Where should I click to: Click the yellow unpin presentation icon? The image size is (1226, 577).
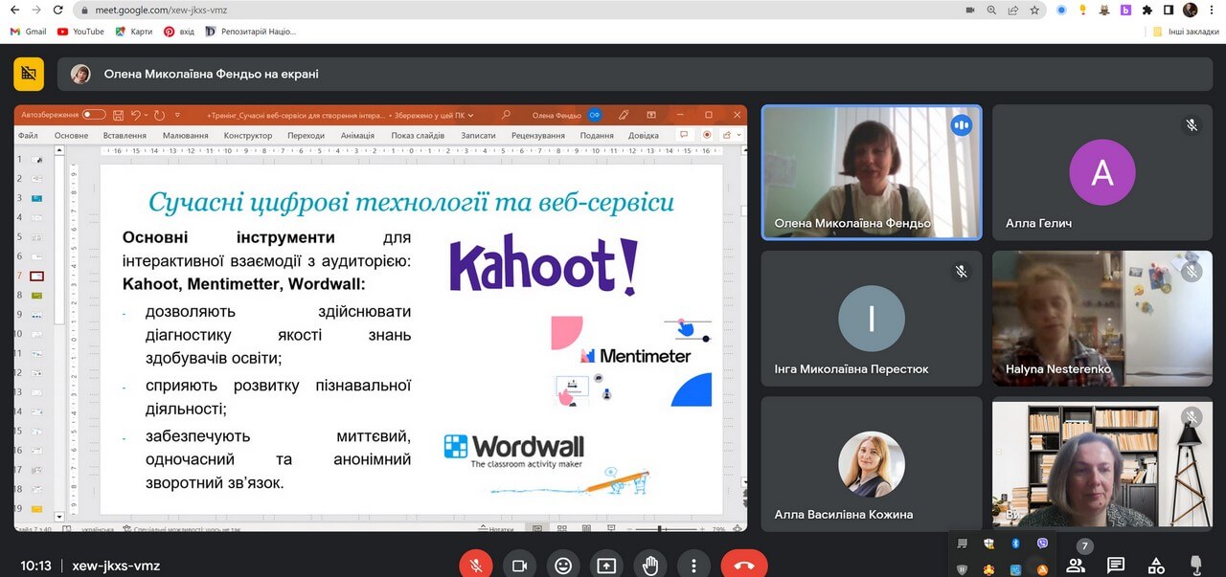tap(29, 74)
